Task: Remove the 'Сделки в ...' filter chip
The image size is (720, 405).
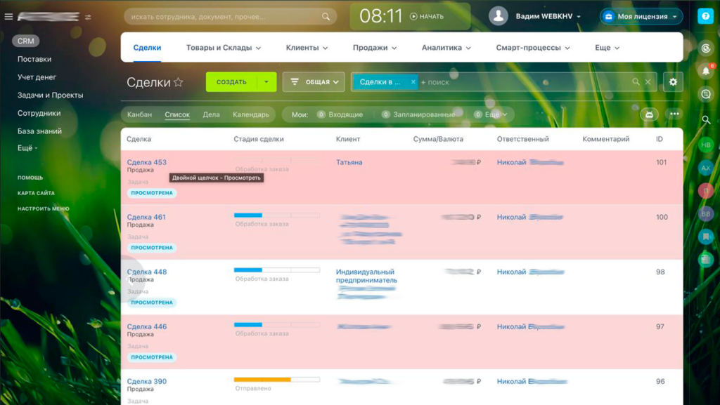Action: 413,82
